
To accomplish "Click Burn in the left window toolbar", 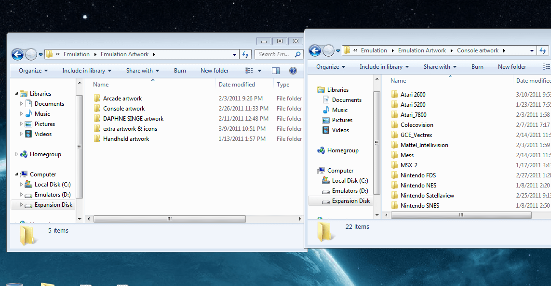I will pyautogui.click(x=180, y=71).
